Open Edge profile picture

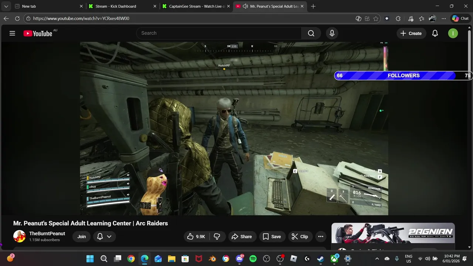433,18
